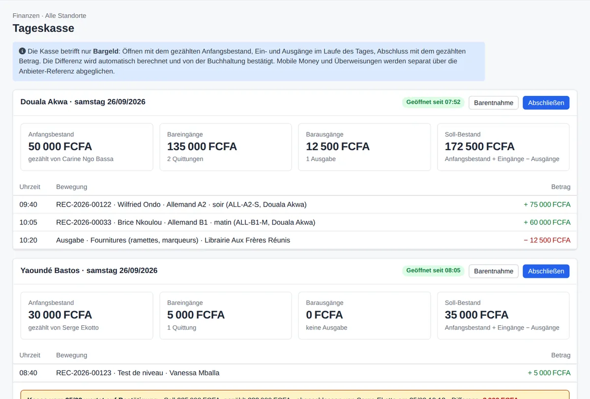
Task: Click the '1 Quittung' caption
Action: (x=182, y=327)
